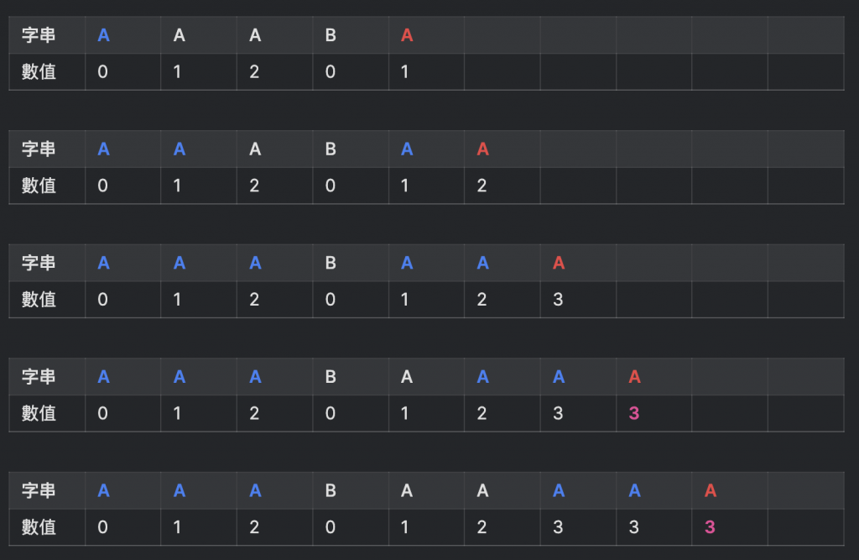Click the 0 beneath B in the second table
Screen dimensions: 859x560
tap(330, 186)
